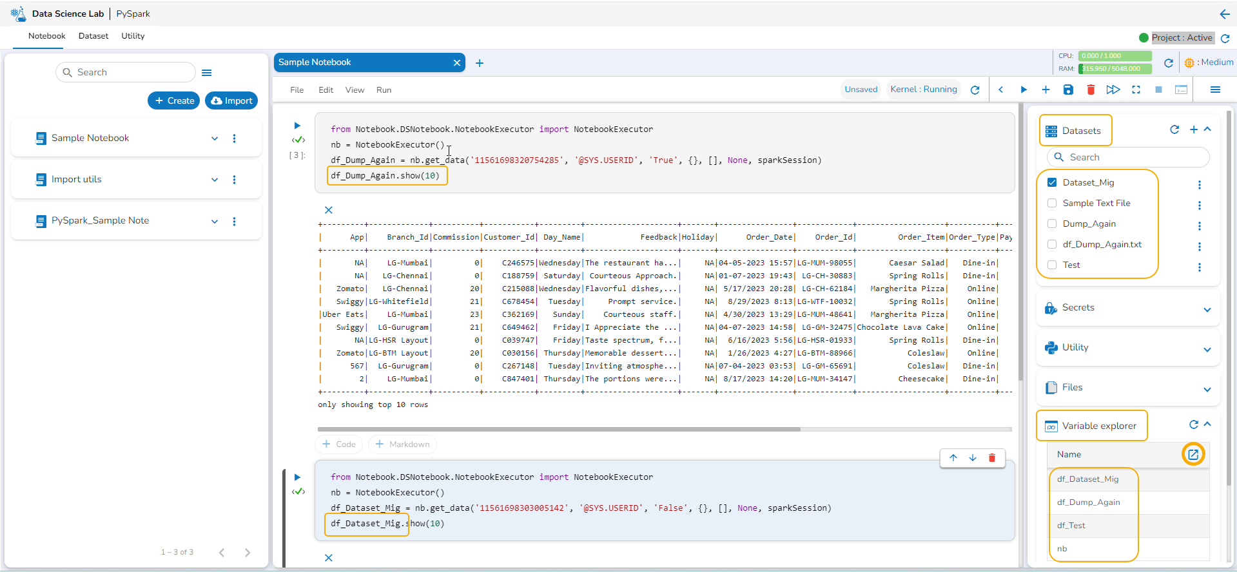Screen dimensions: 1237x572
Task: Click the horizontal scrollbar under output table
Action: click(x=558, y=429)
